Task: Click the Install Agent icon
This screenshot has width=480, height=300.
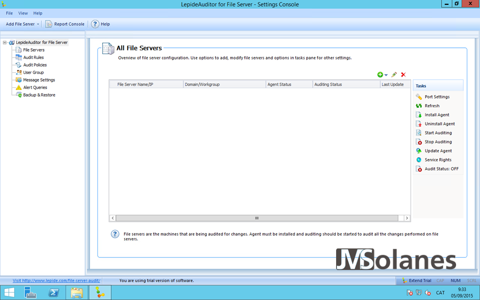Action: click(419, 115)
